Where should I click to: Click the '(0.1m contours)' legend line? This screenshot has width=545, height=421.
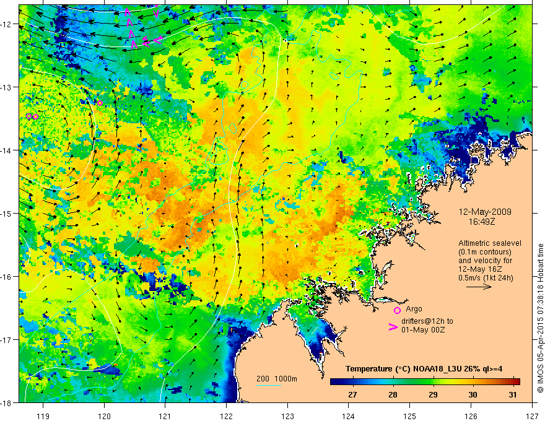pos(485,252)
